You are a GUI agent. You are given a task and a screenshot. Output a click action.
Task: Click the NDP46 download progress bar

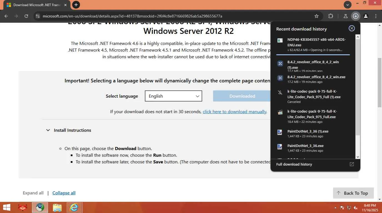coord(313,55)
